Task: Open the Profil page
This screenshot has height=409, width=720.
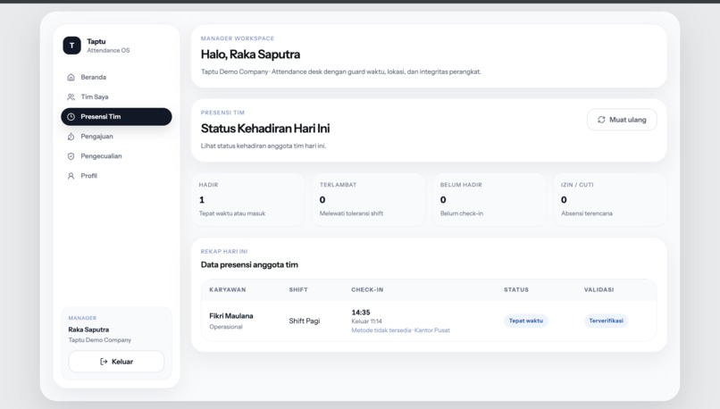Action: pos(116,176)
